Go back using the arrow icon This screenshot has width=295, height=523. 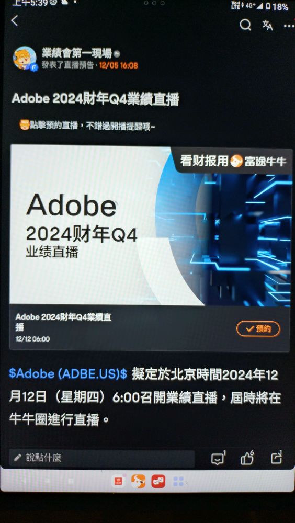[14, 21]
